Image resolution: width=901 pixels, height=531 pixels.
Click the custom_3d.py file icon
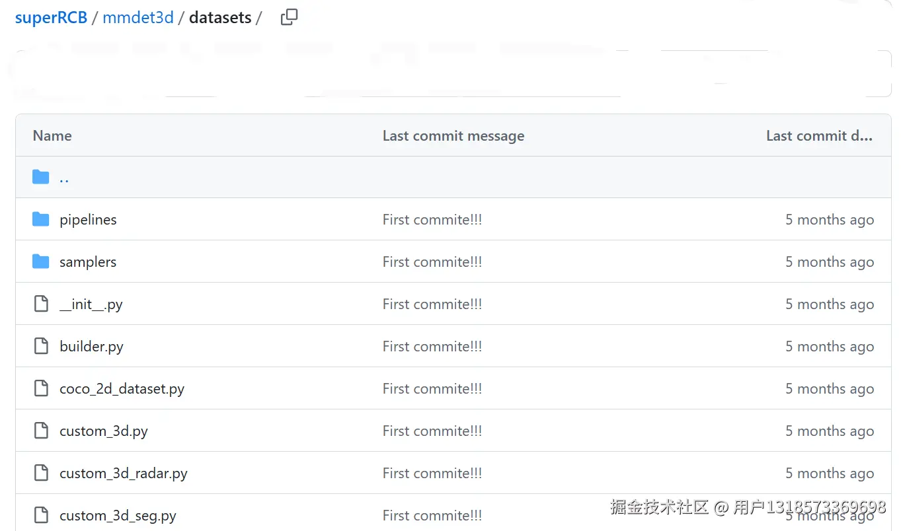[41, 431]
